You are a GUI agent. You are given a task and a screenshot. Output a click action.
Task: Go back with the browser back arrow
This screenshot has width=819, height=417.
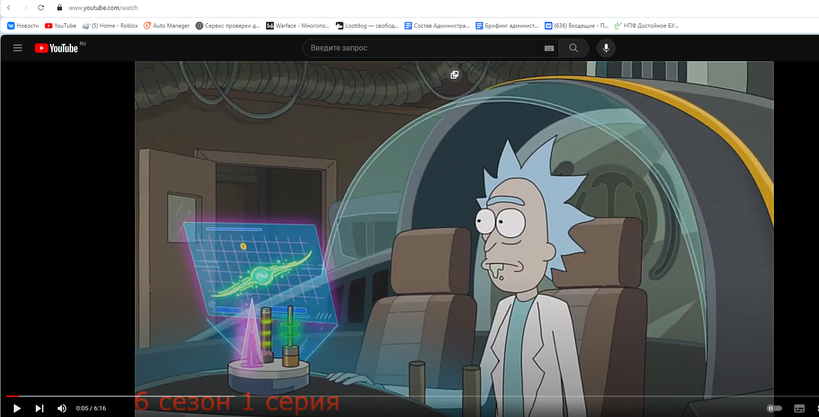(x=9, y=8)
